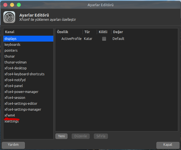
Task: Click the Ayarlar Editörü gear app icon
Action: click(9, 17)
